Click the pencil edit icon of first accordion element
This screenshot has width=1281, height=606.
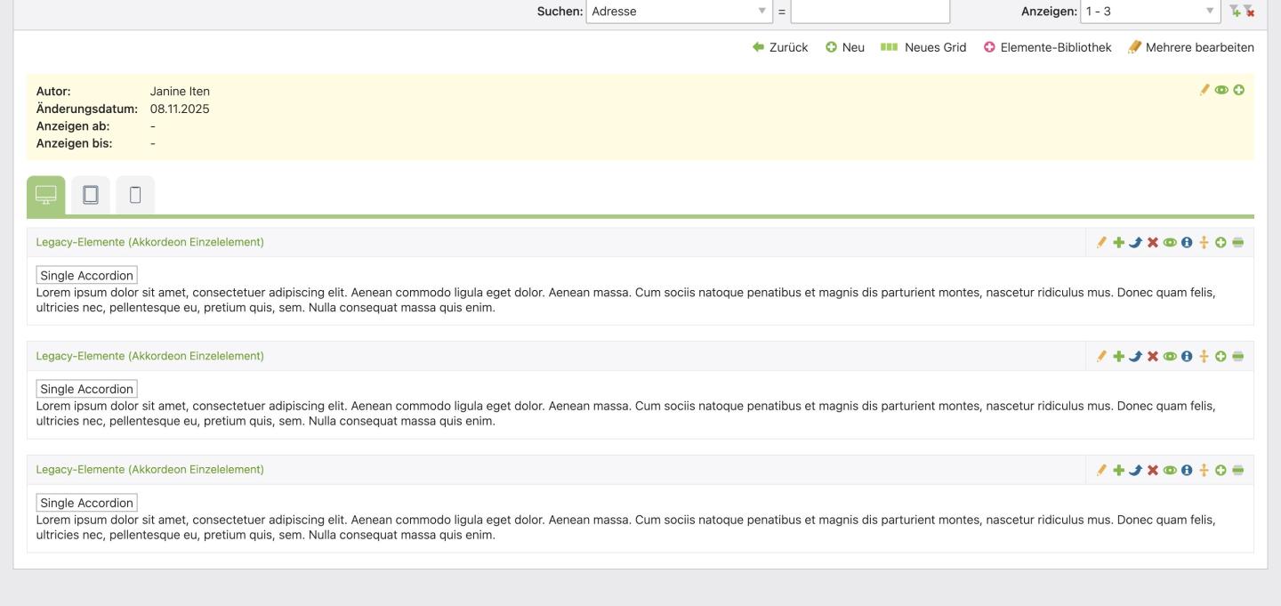coord(1101,242)
